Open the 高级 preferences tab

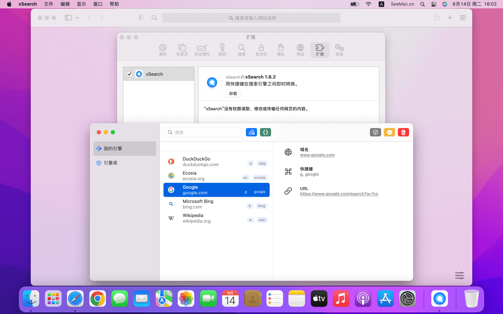coord(340,50)
